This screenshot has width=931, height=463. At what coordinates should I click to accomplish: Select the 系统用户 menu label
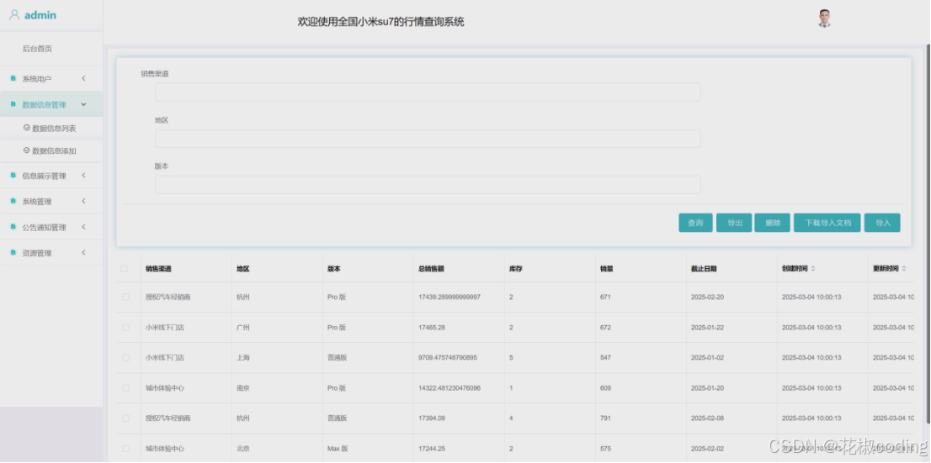(37, 79)
